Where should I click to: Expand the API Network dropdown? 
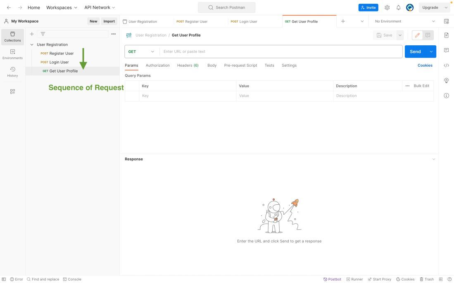click(x=100, y=7)
